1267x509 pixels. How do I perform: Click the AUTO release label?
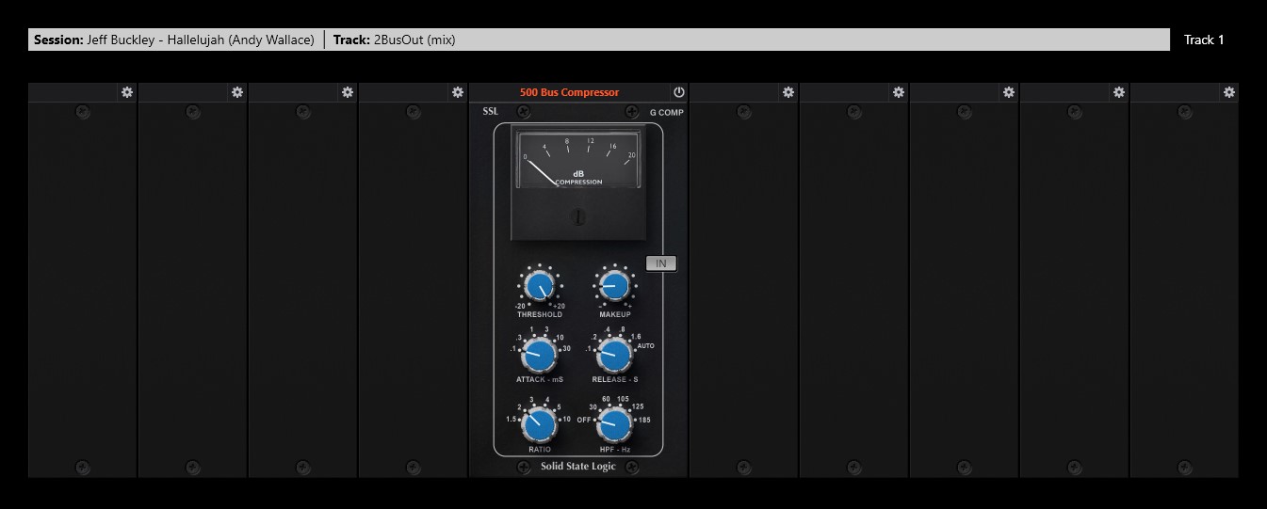(x=645, y=346)
